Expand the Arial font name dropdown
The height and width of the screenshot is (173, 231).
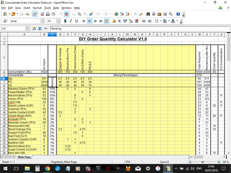coord(43,21)
